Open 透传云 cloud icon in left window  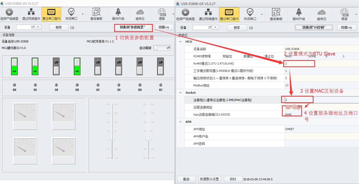pyautogui.click(x=140, y=12)
